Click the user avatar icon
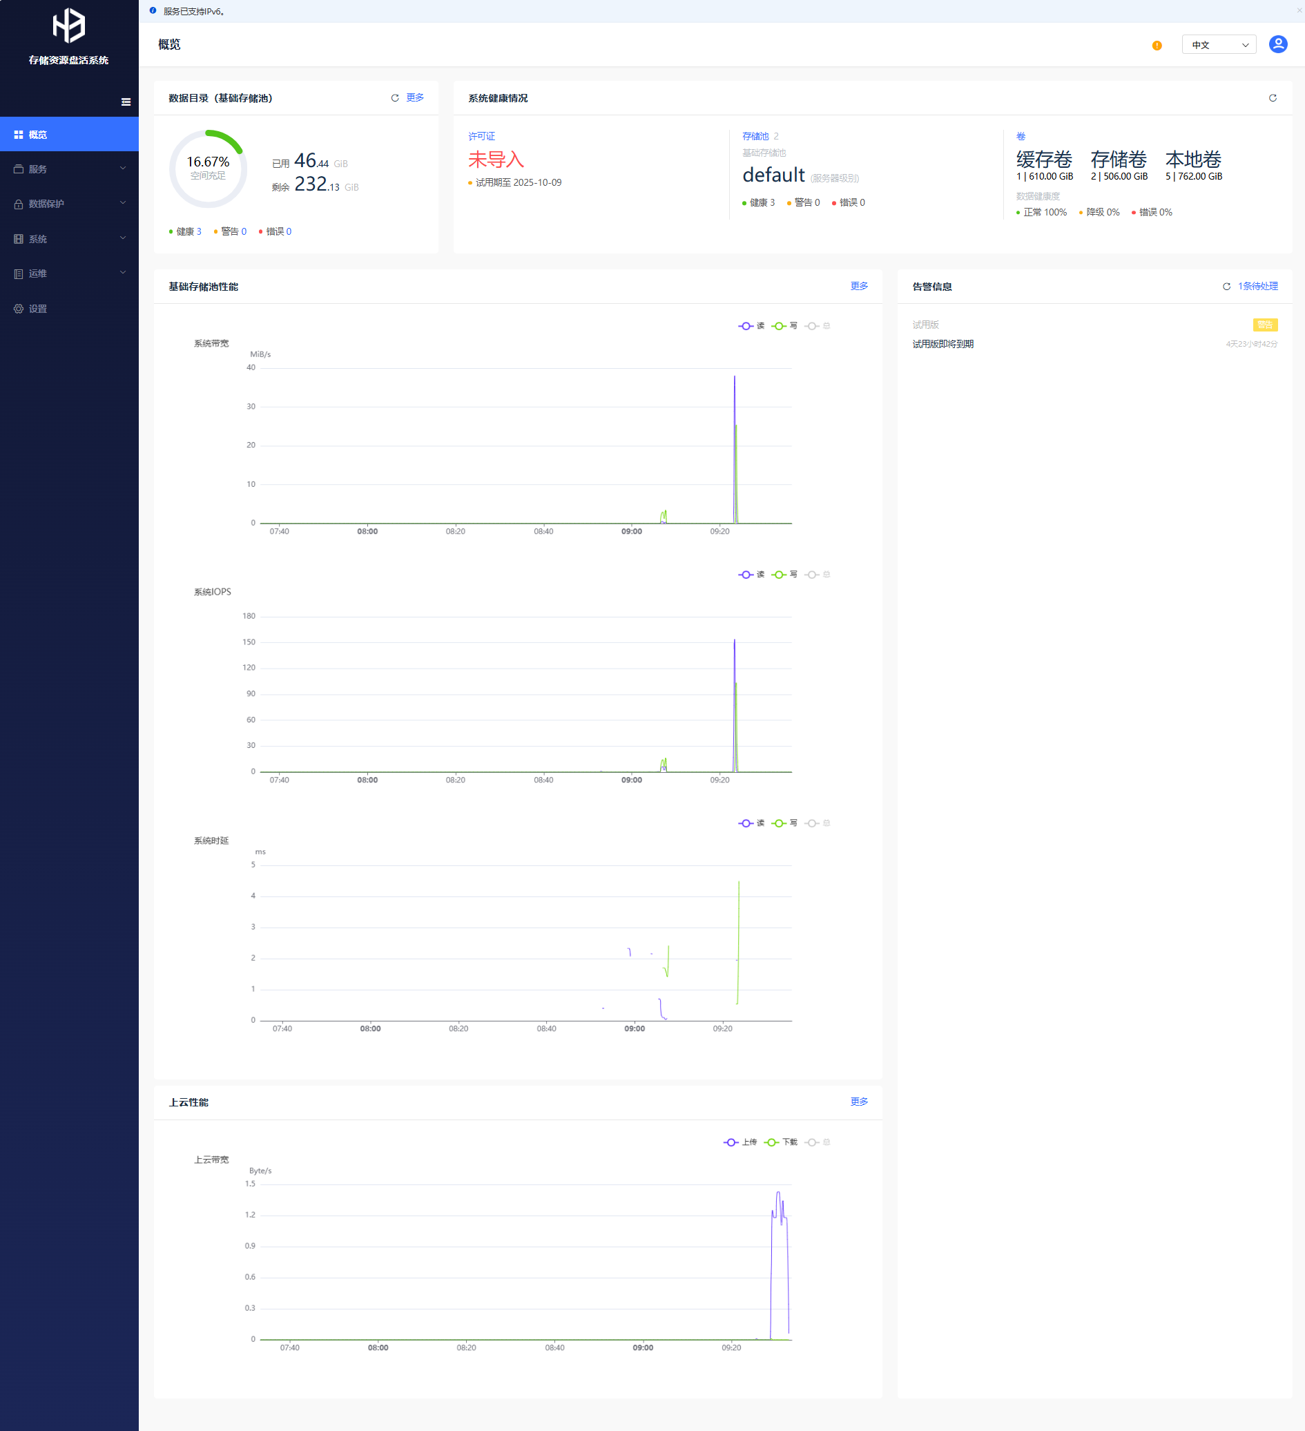Screen dimensions: 1305x1431 click(x=1277, y=45)
